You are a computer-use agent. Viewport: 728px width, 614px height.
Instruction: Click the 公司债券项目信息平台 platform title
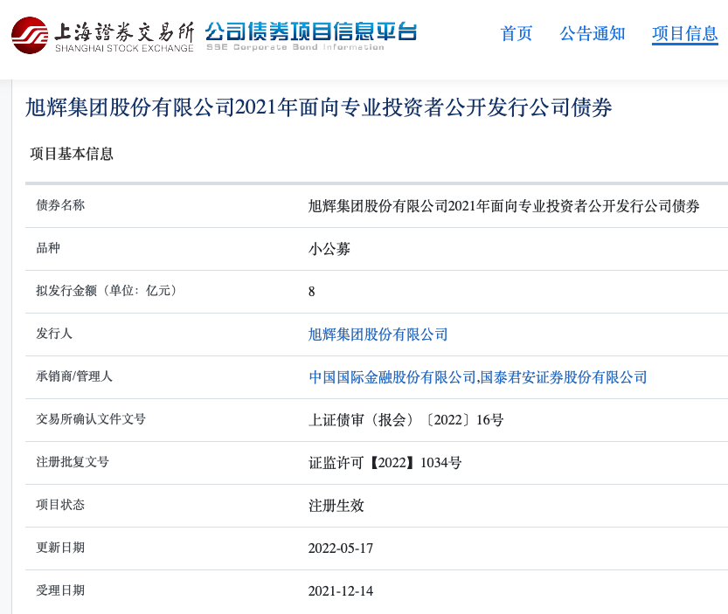pos(310,32)
